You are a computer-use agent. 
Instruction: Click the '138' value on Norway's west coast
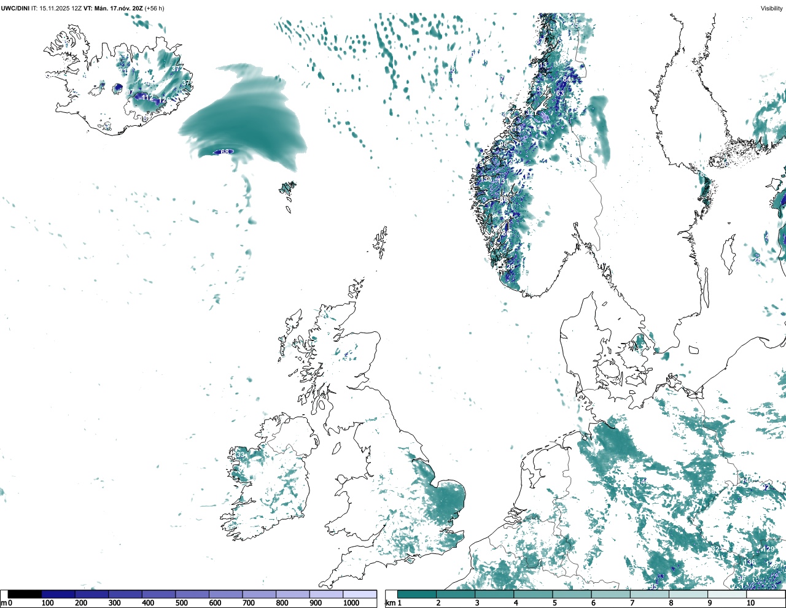pos(486,179)
